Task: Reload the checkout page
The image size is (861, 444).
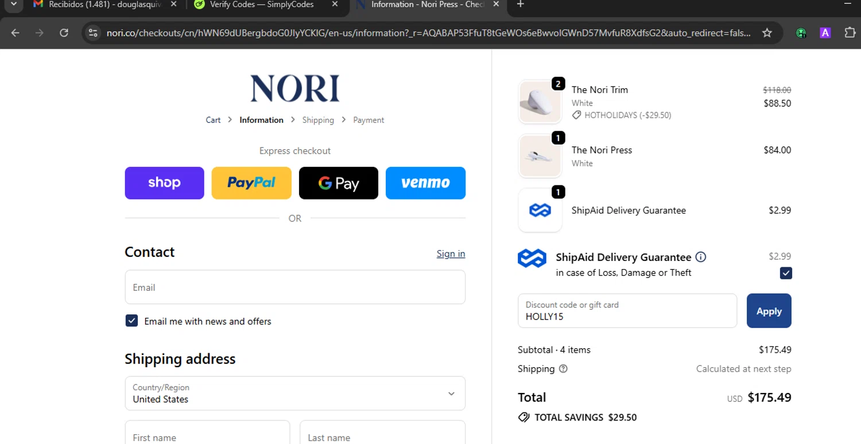Action: tap(64, 33)
